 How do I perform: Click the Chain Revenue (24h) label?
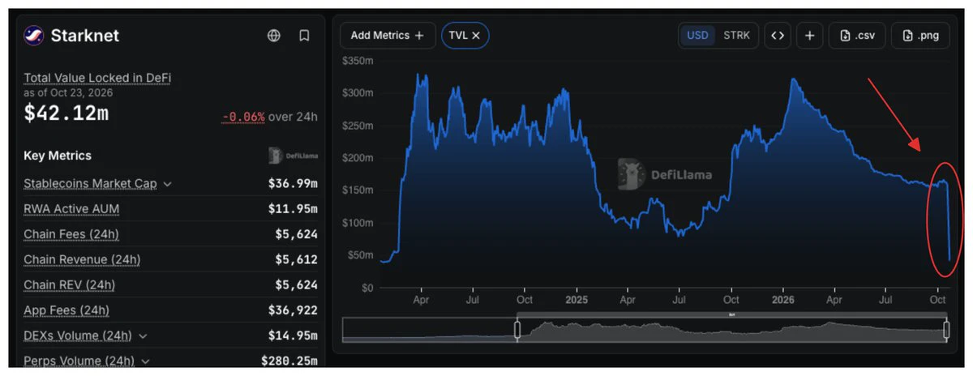(x=82, y=259)
